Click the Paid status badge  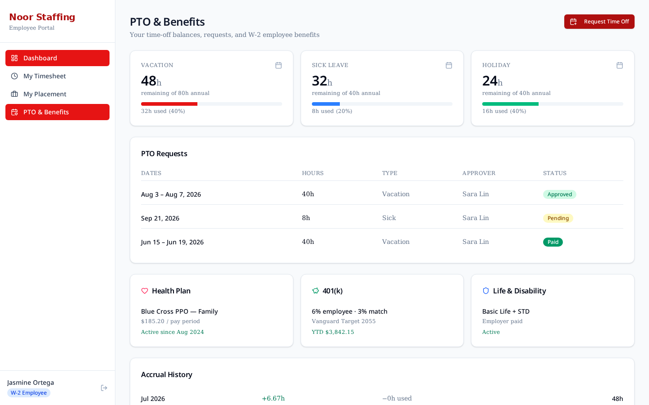553,242
